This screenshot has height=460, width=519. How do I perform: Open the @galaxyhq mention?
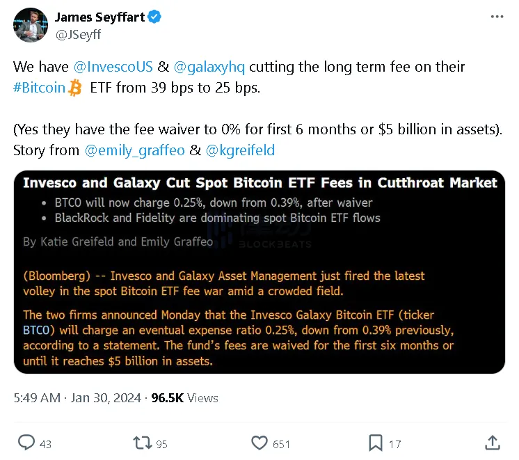tap(209, 67)
